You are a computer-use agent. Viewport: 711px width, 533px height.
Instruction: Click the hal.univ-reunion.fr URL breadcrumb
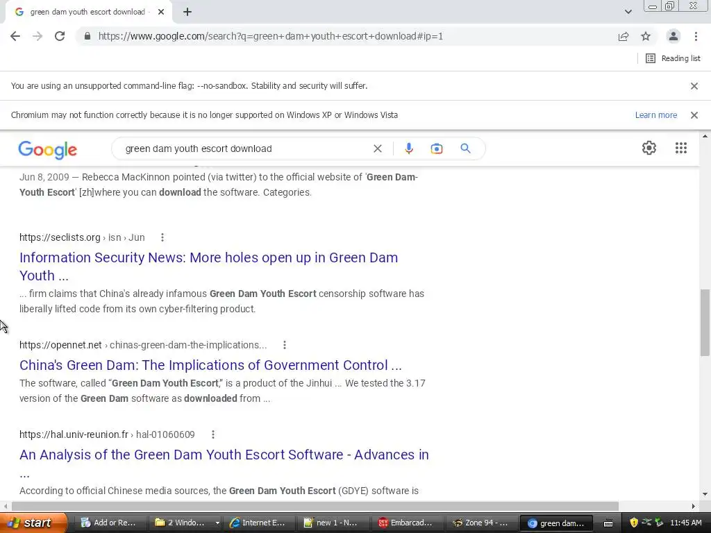(107, 434)
